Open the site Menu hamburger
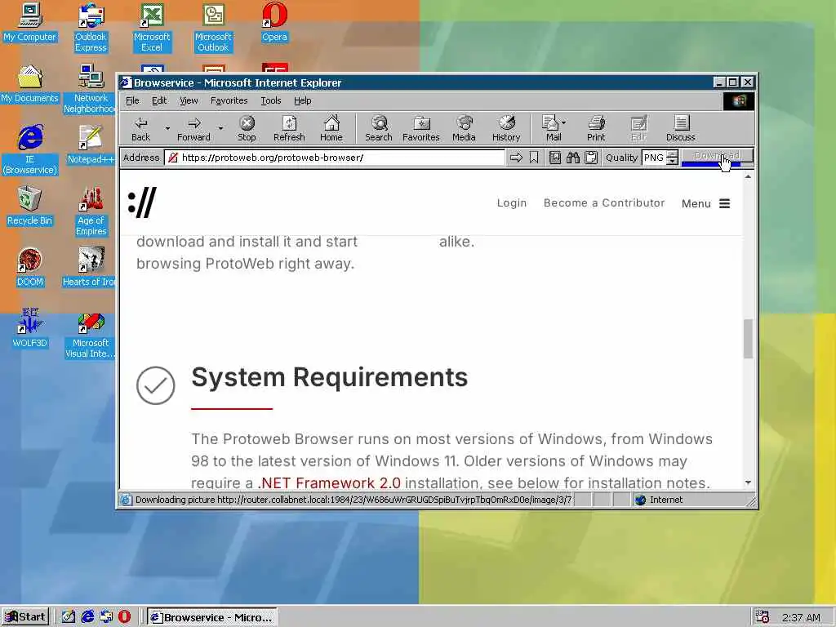Image resolution: width=836 pixels, height=627 pixels. [724, 203]
